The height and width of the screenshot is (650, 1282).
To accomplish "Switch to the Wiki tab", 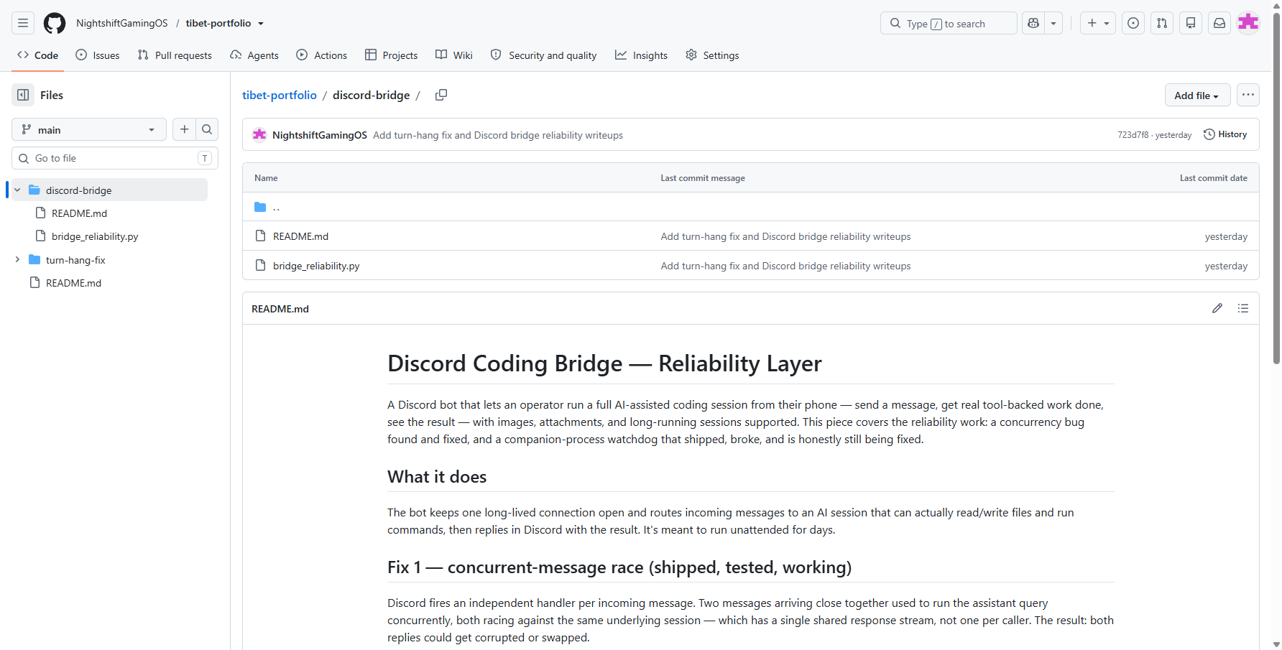I will pos(454,55).
